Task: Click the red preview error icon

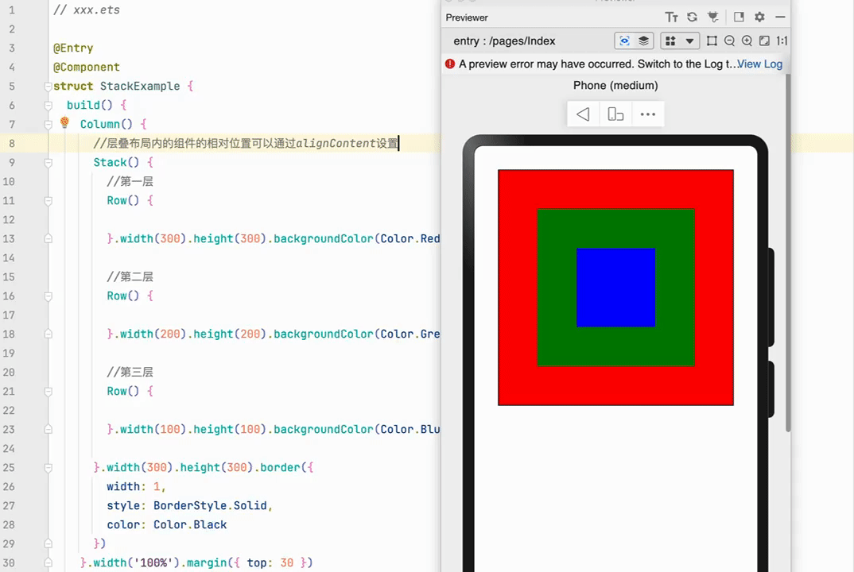Action: point(450,64)
